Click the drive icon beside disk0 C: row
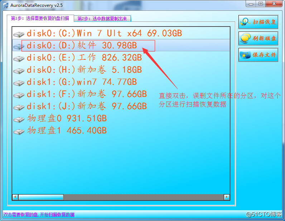 coord(19,34)
